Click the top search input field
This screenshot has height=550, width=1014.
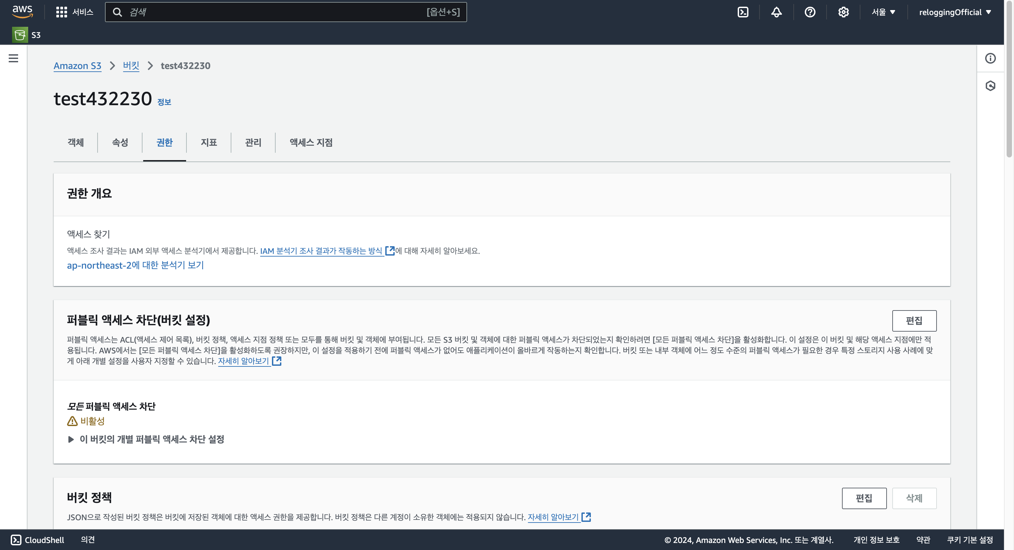click(276, 12)
